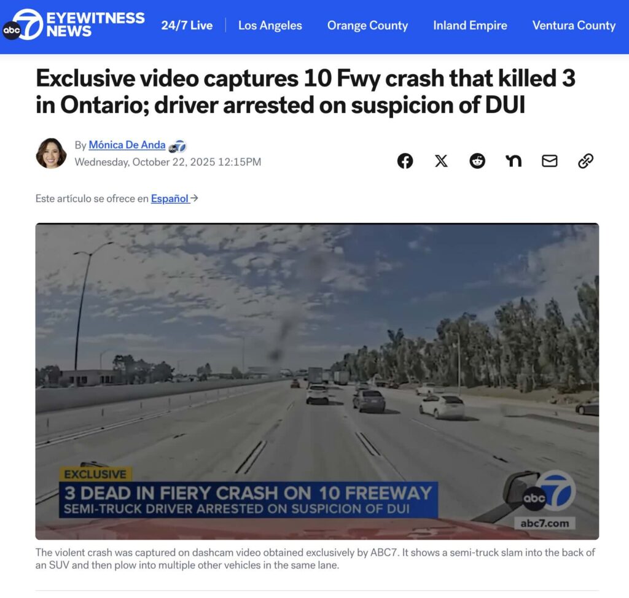Open the Los Angeles section

[270, 25]
